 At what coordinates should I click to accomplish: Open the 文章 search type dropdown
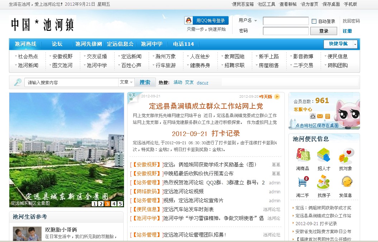point(126,82)
